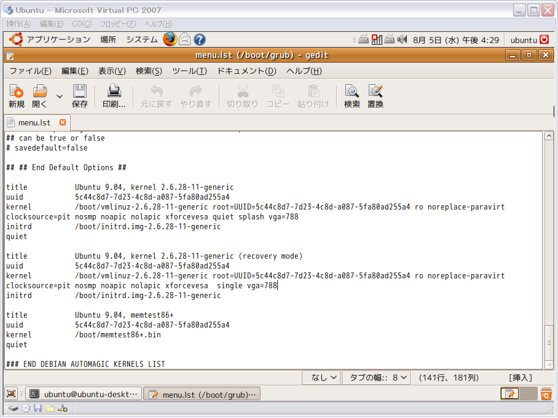Open the Virtual PC 編集 menu

click(x=51, y=23)
